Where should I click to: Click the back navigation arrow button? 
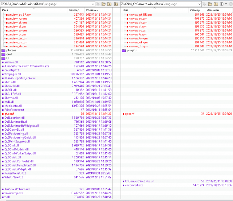(x=222, y=4)
